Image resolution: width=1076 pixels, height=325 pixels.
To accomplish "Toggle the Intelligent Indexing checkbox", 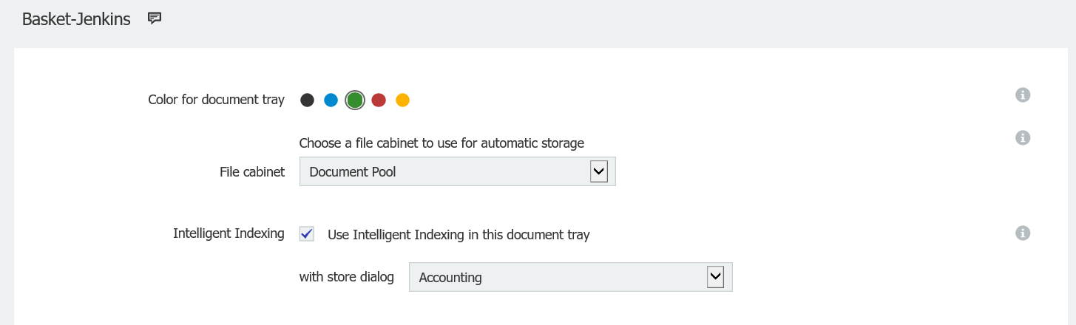I will (307, 234).
